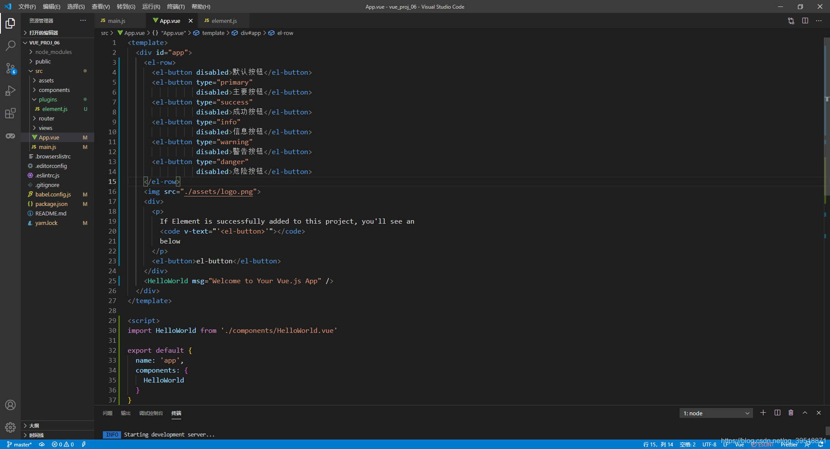Open element.js in the file tree
Screen dimensions: 830x449
(x=57, y=109)
